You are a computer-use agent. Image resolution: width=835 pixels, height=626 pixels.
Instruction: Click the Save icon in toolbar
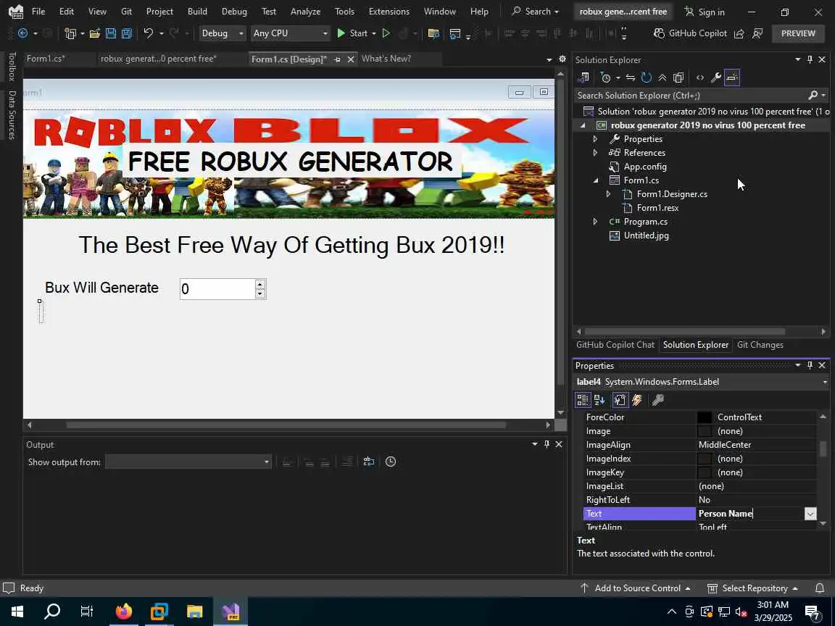pos(111,33)
